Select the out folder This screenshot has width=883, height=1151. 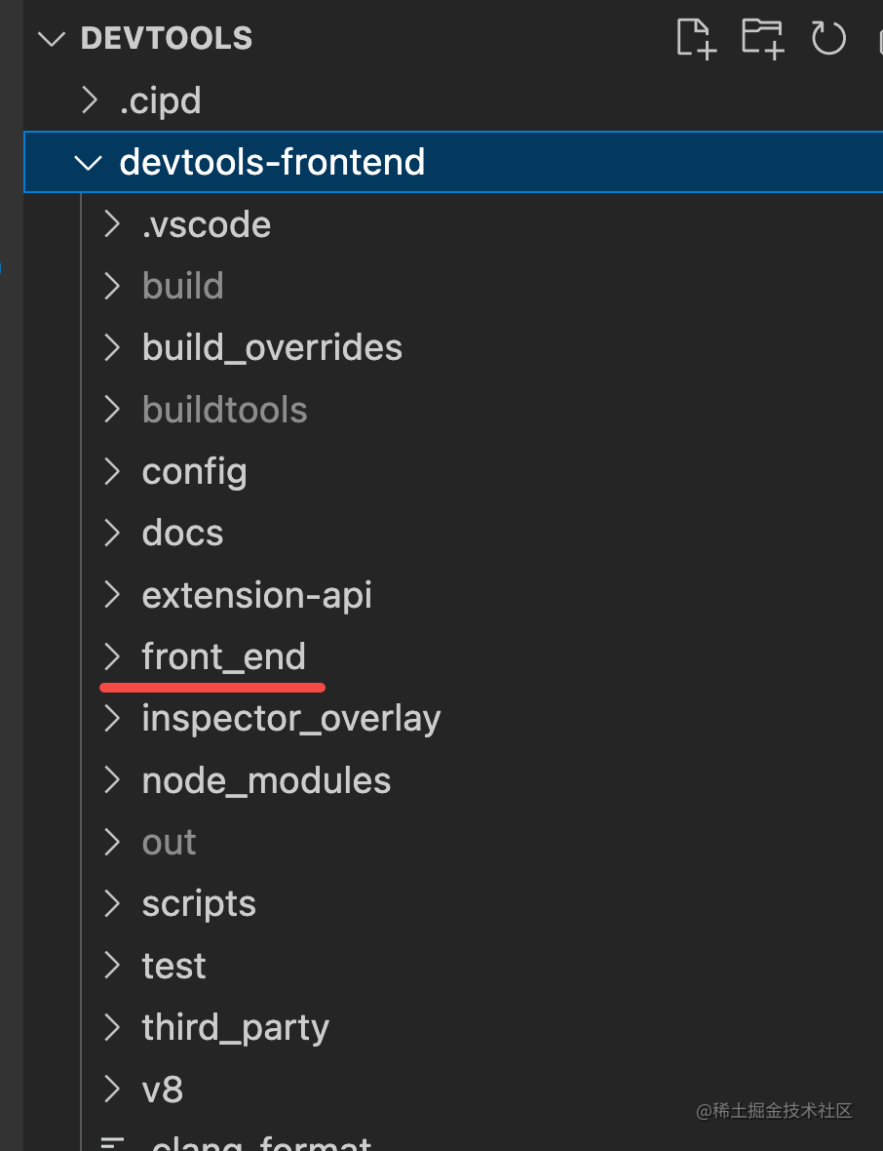(169, 842)
